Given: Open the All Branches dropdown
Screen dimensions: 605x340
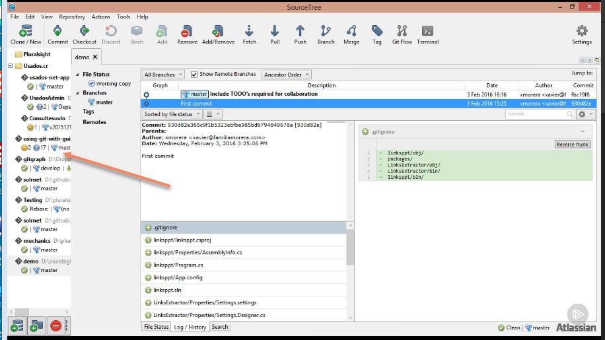Looking at the screenshot, I should point(163,75).
